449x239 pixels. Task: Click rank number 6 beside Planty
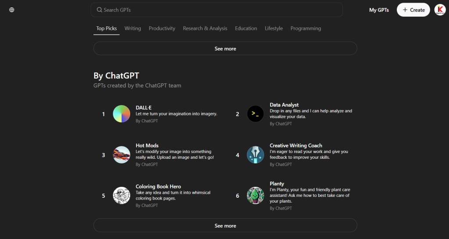(237, 196)
